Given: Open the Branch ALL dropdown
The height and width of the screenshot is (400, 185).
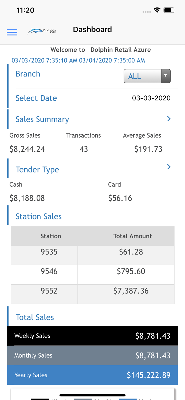Looking at the screenshot, I should coord(147,76).
